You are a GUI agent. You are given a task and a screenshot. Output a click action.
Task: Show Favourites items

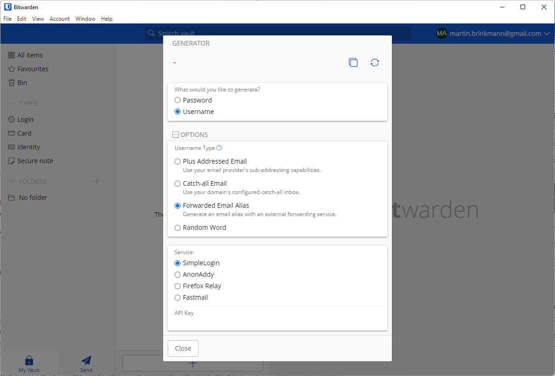pos(32,68)
